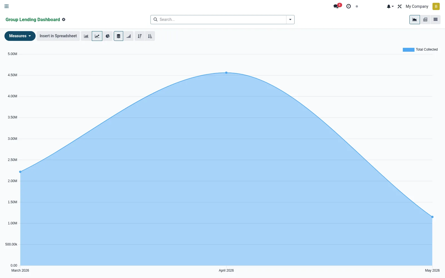Select the pie chart mode
The height and width of the screenshot is (278, 445).
(108, 36)
